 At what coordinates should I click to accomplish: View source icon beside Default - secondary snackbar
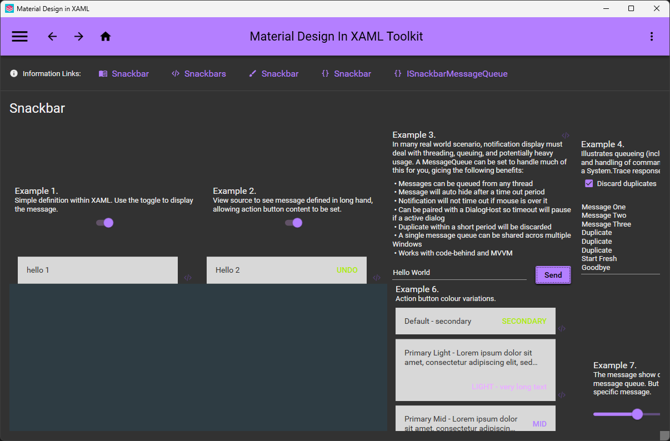[562, 329]
